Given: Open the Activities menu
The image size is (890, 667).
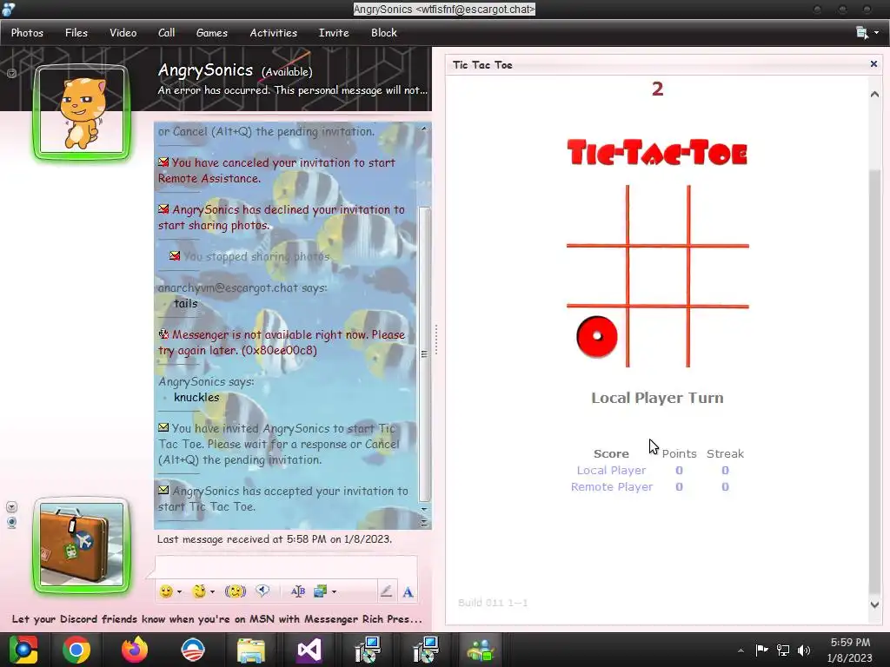Looking at the screenshot, I should tap(274, 33).
